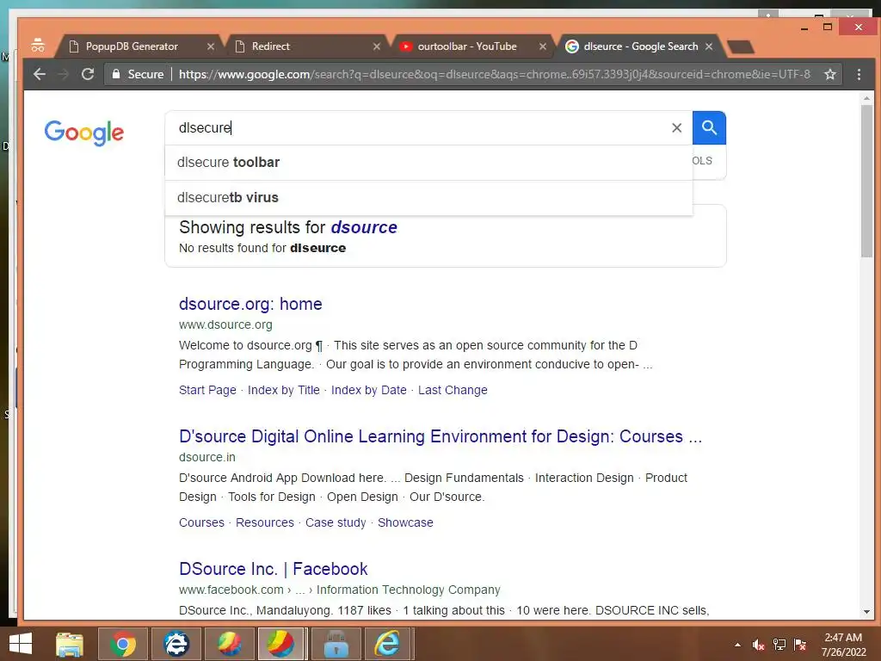Go forward with the forward arrow
The image size is (881, 661).
coord(64,74)
